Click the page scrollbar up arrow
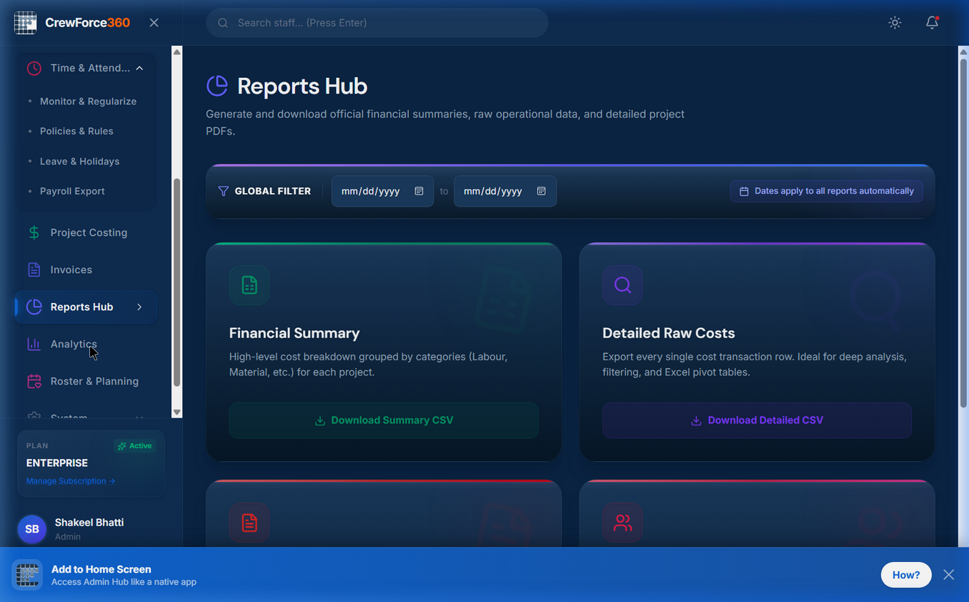 (963, 51)
